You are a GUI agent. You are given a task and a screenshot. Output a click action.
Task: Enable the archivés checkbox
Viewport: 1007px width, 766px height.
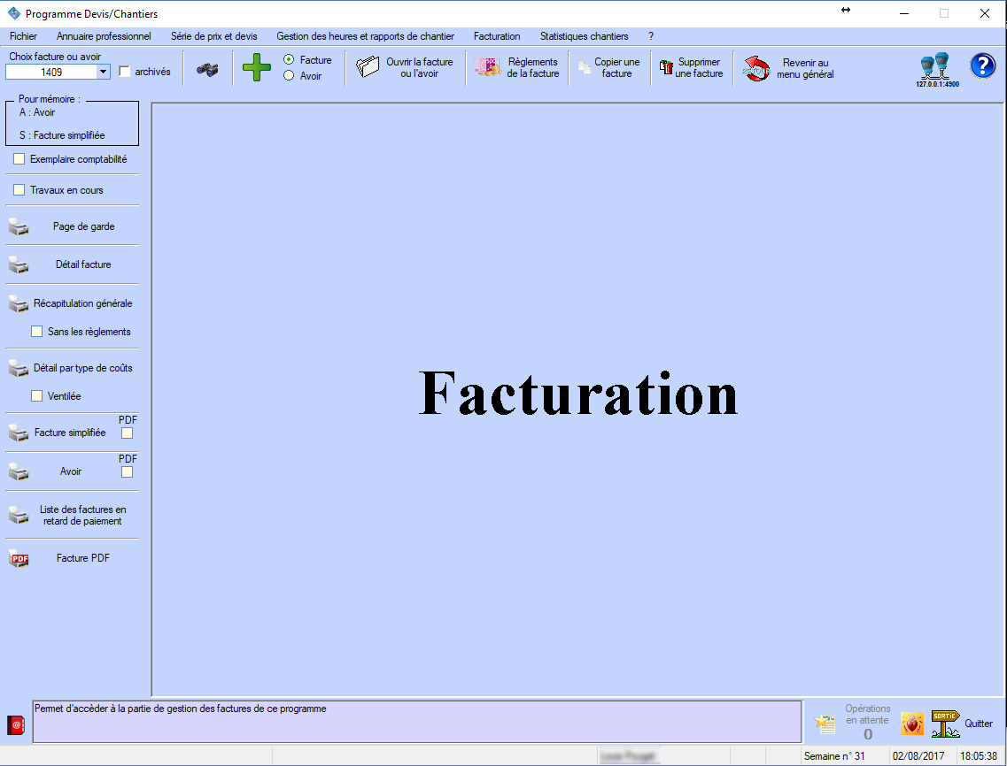point(125,72)
